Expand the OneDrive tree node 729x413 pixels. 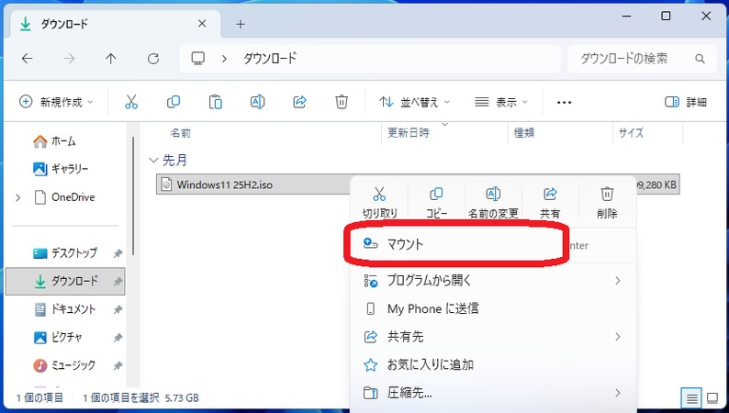pyautogui.click(x=18, y=197)
